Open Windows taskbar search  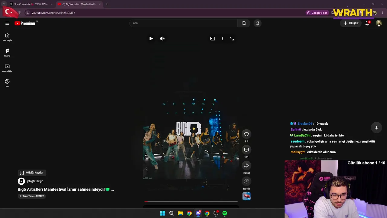point(171,213)
